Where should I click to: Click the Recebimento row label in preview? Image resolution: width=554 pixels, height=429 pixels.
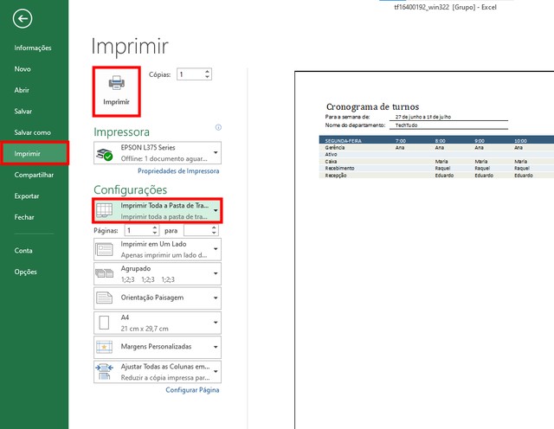(x=339, y=168)
